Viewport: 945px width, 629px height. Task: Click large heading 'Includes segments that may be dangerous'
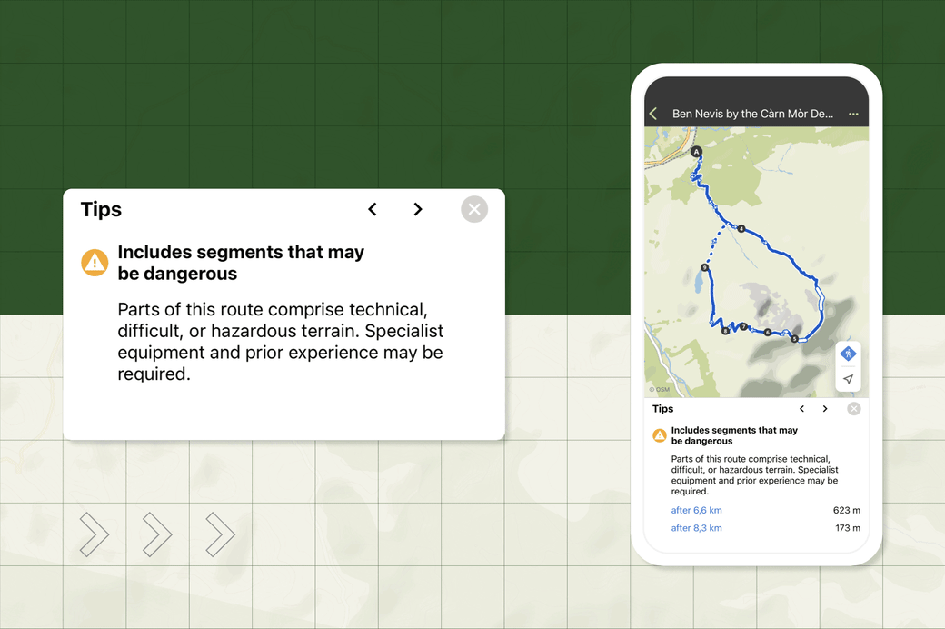point(241,263)
